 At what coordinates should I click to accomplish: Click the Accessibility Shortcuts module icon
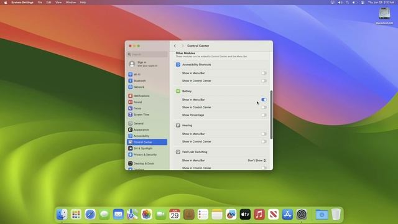coord(178,65)
